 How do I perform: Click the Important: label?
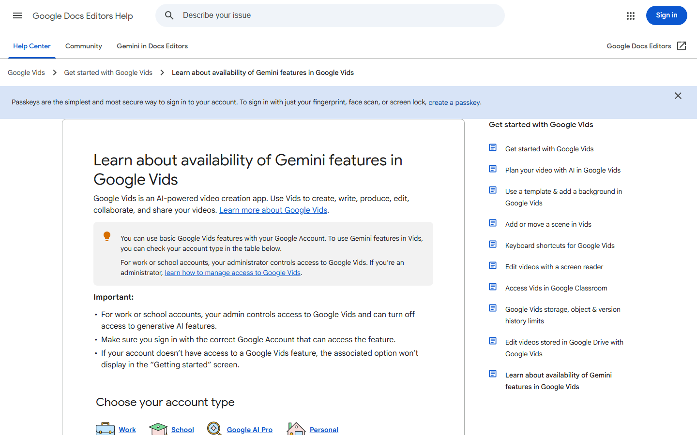(x=113, y=297)
